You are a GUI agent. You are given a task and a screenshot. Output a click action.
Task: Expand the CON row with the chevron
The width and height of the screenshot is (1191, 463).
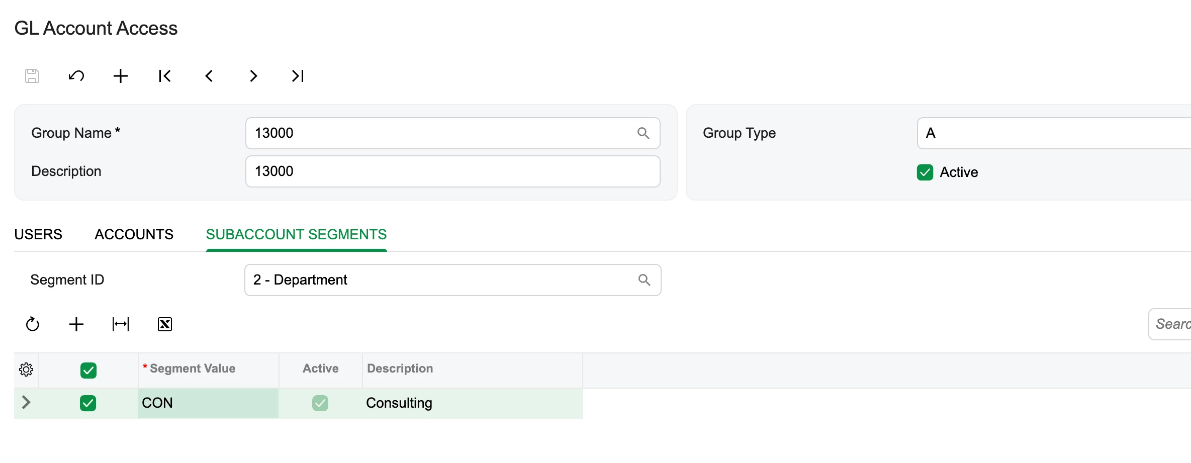point(26,402)
